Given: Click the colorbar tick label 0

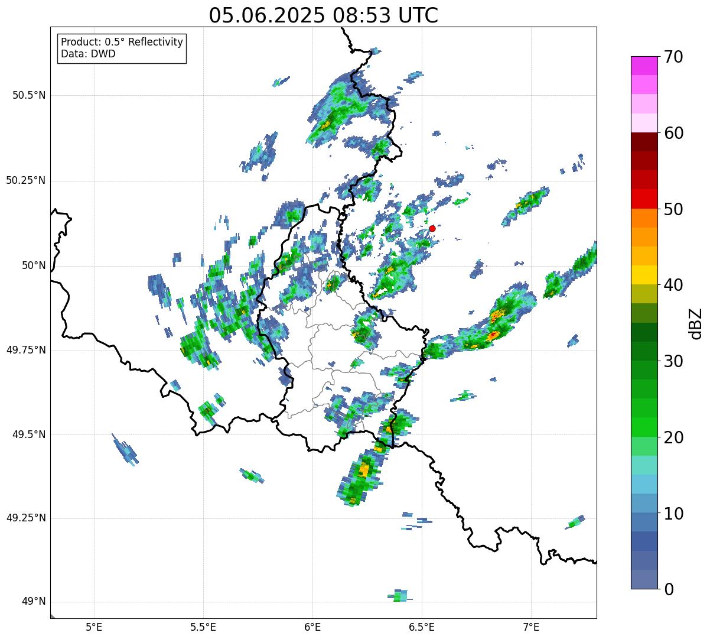Looking at the screenshot, I should tap(669, 589).
